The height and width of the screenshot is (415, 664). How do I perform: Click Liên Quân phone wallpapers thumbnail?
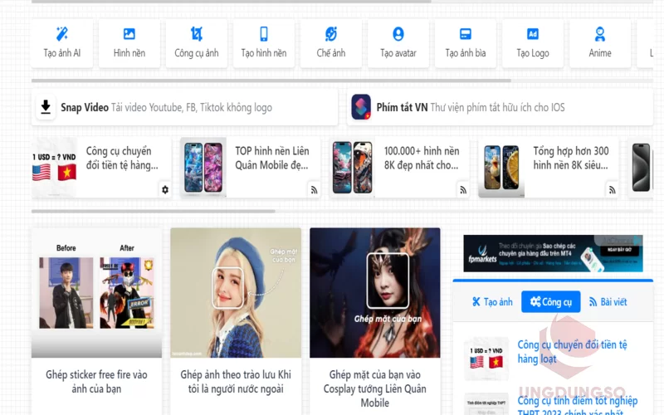click(203, 168)
